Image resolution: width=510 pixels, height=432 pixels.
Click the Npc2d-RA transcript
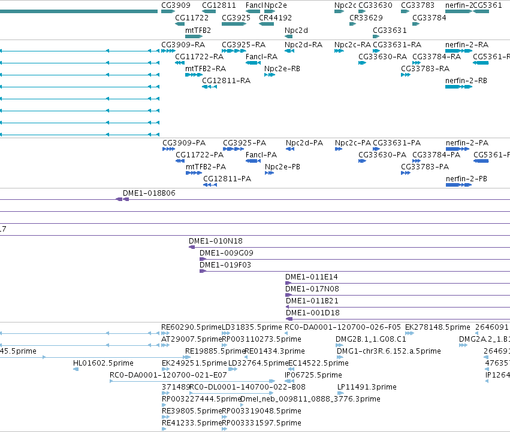pos(289,51)
